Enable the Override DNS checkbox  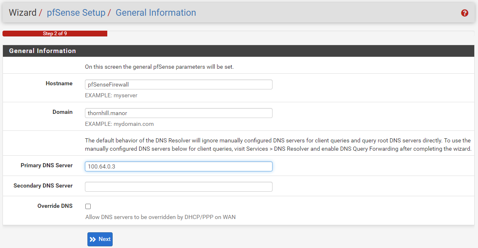pyautogui.click(x=88, y=206)
